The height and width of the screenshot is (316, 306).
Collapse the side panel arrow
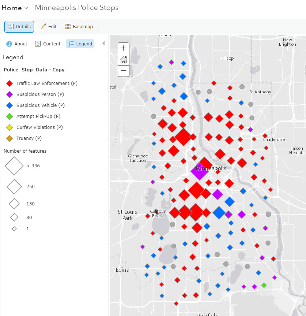(x=103, y=43)
